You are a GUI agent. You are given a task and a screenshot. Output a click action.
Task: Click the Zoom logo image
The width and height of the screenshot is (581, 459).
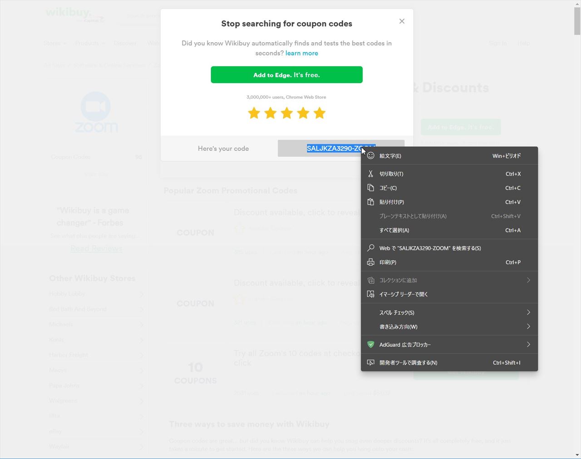click(96, 112)
